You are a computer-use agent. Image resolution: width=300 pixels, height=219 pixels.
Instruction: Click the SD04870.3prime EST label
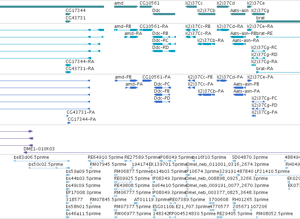250,157
